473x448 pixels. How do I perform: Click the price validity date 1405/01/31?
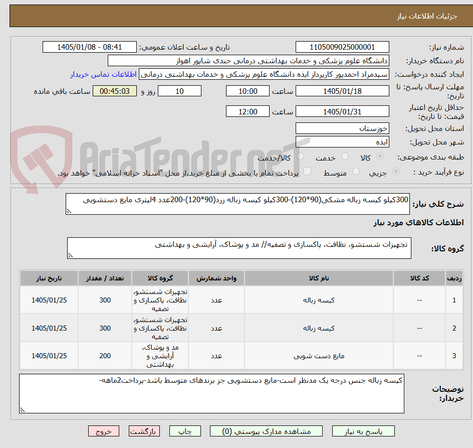342,111
